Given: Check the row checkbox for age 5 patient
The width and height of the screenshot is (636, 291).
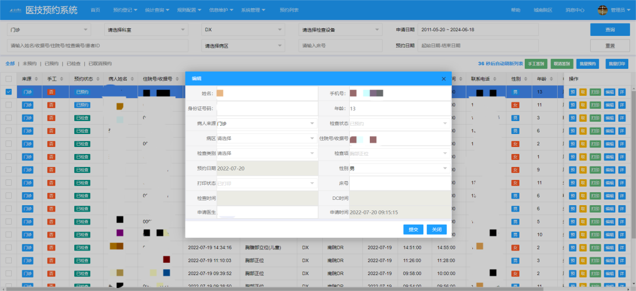Looking at the screenshot, I should pos(8,222).
